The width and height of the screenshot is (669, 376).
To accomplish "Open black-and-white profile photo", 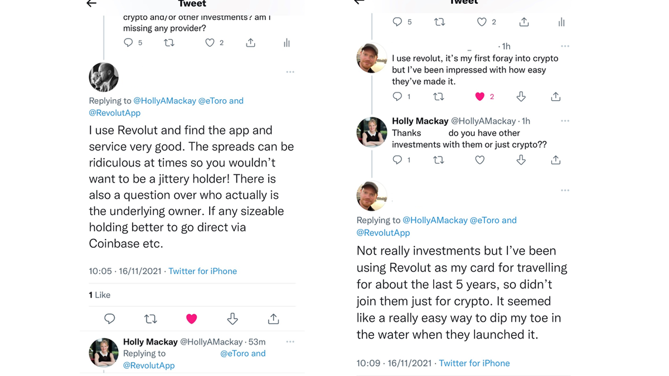I will tap(104, 77).
